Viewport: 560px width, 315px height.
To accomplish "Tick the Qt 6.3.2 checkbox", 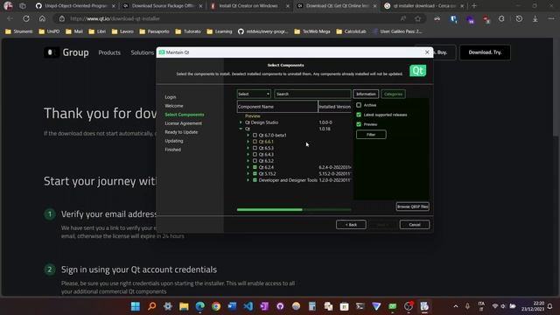I will click(x=255, y=161).
